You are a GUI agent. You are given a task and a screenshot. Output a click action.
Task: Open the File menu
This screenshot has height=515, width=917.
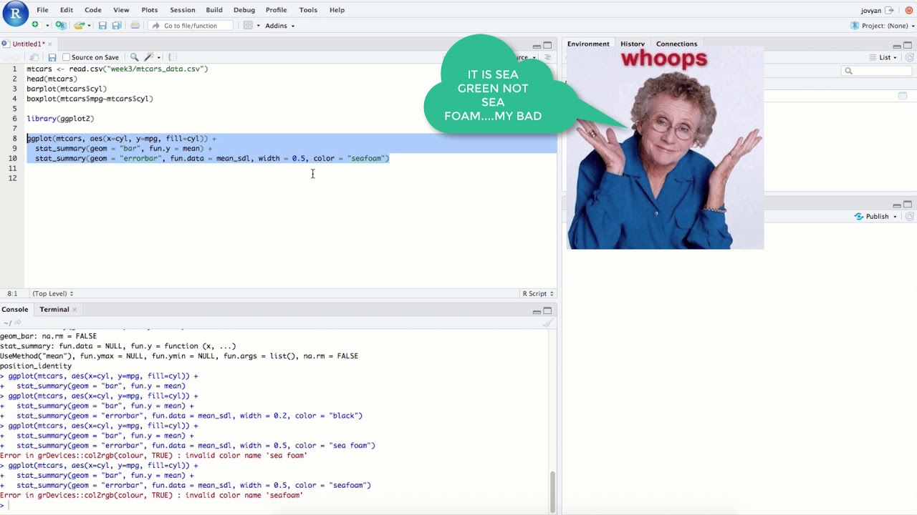coord(42,10)
